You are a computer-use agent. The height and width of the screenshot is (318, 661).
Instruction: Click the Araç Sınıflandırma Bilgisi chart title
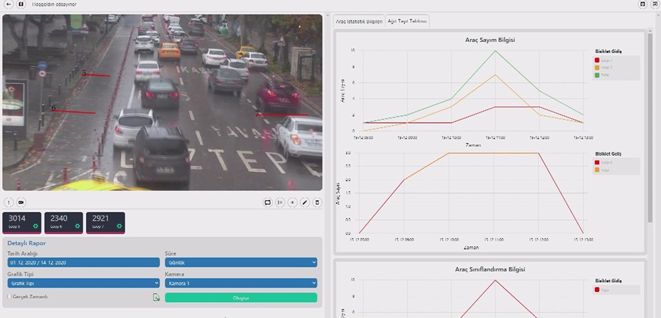(490, 269)
